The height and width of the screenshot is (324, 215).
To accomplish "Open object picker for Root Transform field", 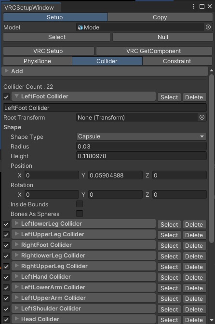I will click(202, 117).
